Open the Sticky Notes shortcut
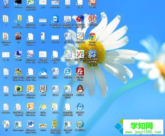This screenshot has height=136, width=165. coord(43,107)
